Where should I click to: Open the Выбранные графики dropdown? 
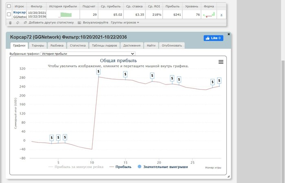[88, 54]
